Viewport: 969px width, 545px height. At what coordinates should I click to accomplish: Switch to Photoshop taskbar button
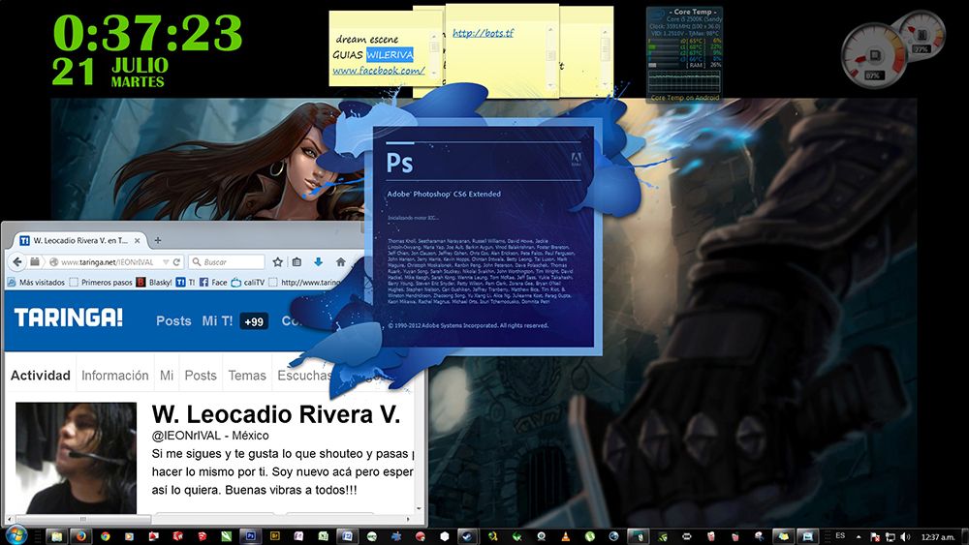[x=251, y=536]
